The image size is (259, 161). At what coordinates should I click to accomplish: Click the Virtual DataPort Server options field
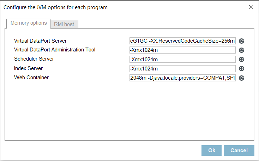coord(182,41)
